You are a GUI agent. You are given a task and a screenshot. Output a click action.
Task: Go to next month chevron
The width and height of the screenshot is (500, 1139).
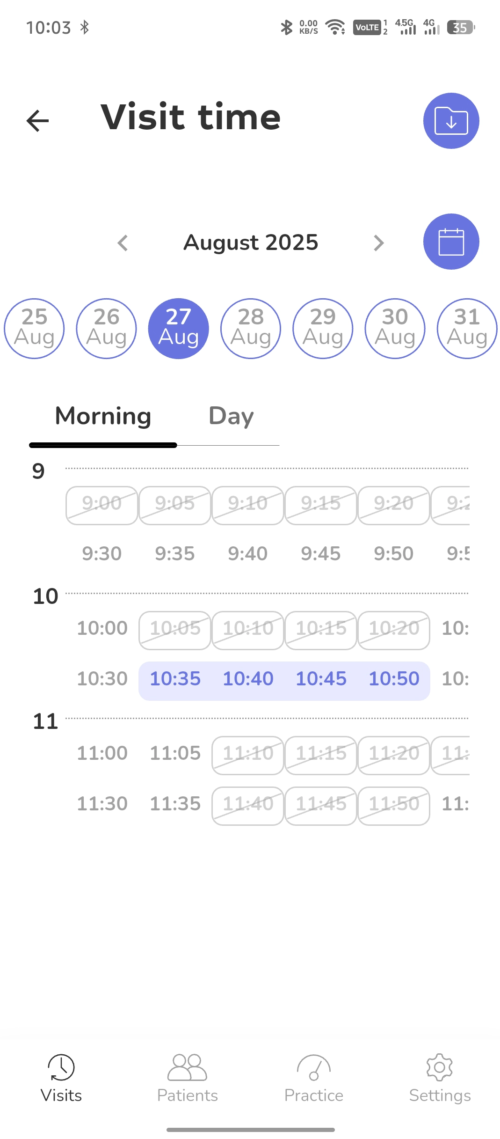[x=379, y=243]
